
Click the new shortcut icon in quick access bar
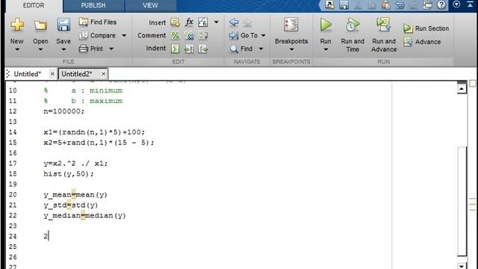[329, 5]
